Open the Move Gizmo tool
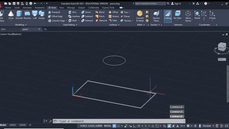 point(188,16)
